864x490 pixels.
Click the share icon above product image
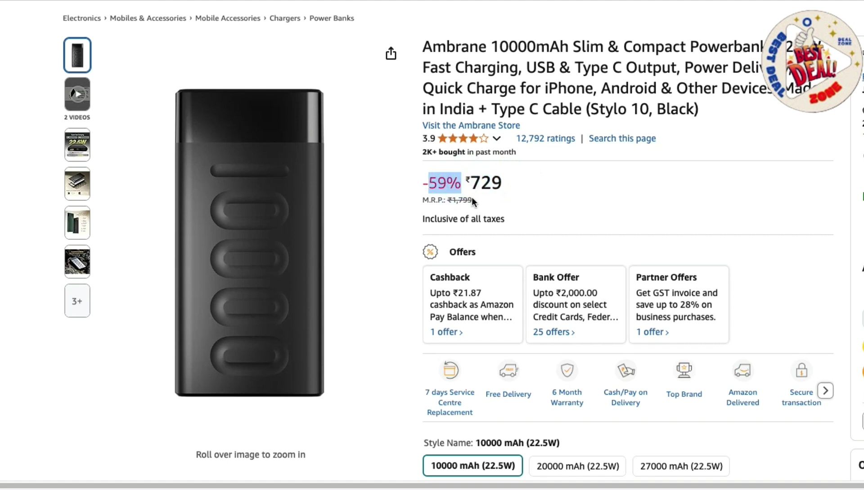coord(391,53)
